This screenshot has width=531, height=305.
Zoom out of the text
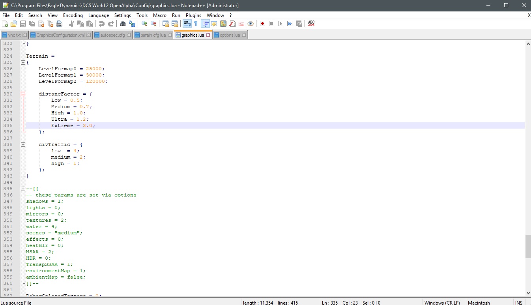(x=153, y=24)
